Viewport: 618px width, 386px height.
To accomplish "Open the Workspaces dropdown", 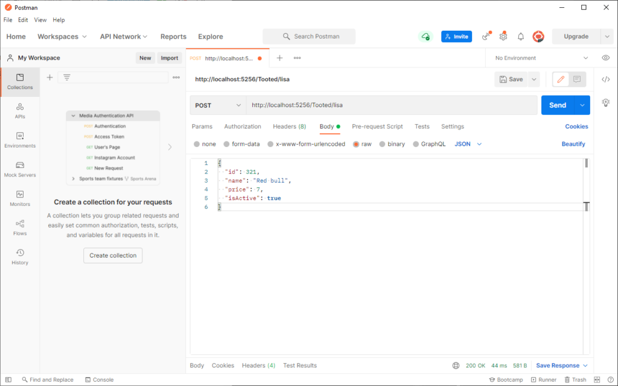I will point(62,37).
